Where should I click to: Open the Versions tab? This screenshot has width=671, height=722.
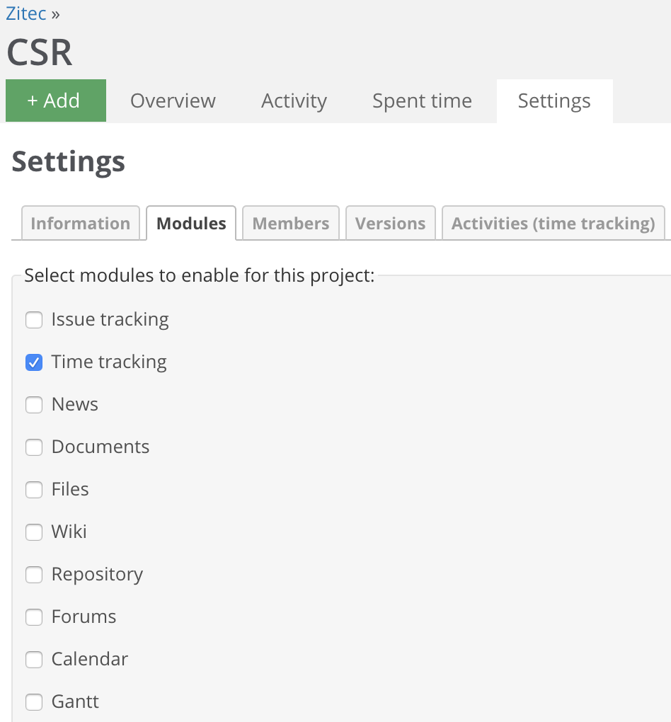391,223
